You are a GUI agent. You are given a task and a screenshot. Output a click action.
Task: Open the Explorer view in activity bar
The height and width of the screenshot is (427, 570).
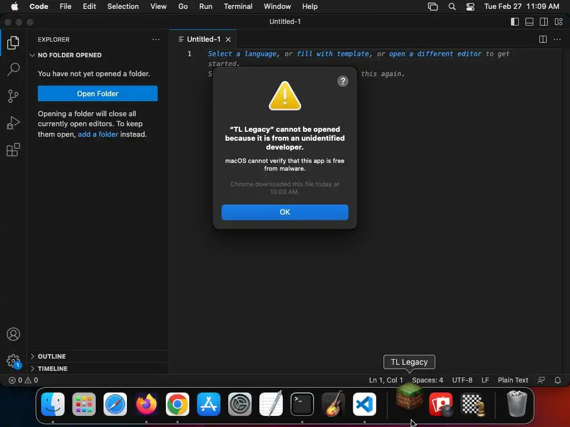[x=13, y=43]
